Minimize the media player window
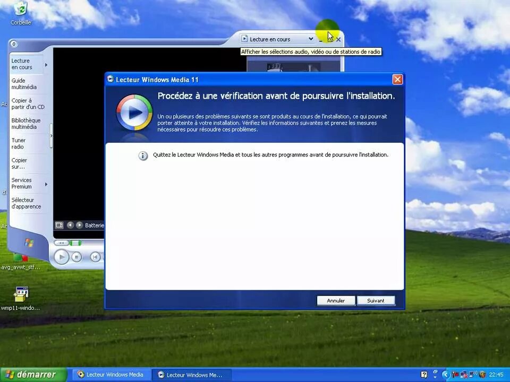The width and height of the screenshot is (510, 382). 321,40
